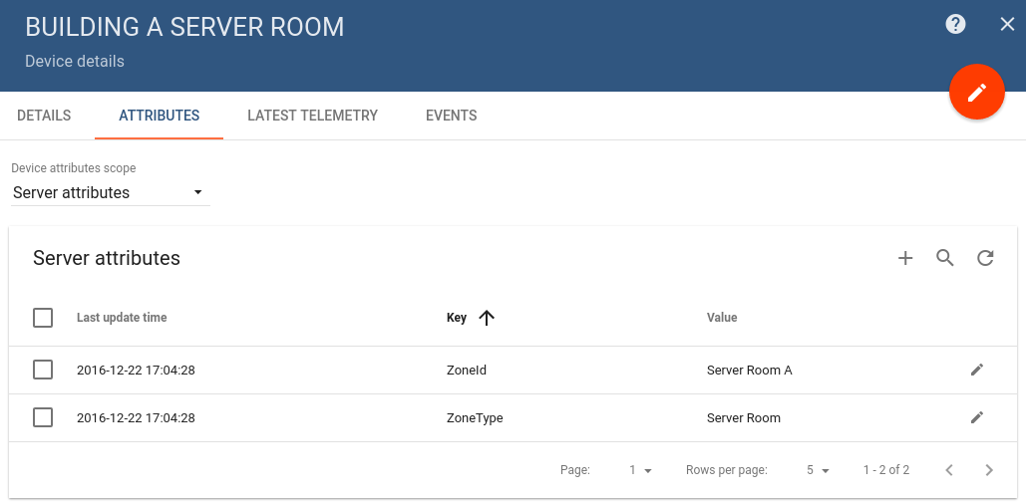Sort by the Key column header
Image resolution: width=1026 pixels, height=503 pixels.
pos(458,318)
